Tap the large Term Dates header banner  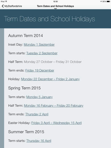coord(55,19)
